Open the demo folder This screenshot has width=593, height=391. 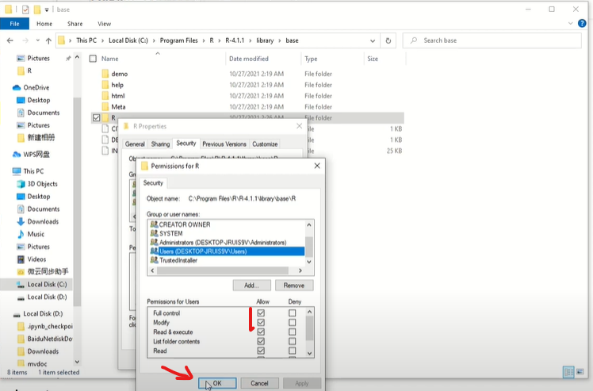pyautogui.click(x=120, y=74)
